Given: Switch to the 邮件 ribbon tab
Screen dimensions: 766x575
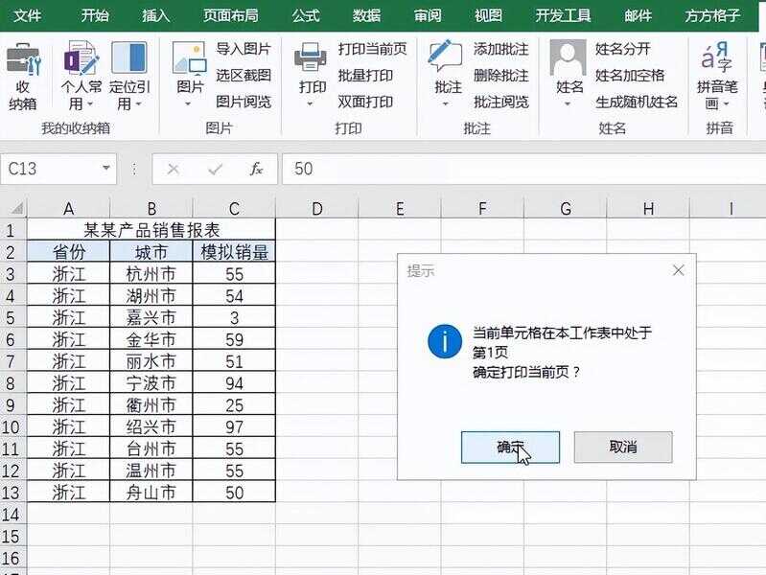Looking at the screenshot, I should click(x=638, y=15).
